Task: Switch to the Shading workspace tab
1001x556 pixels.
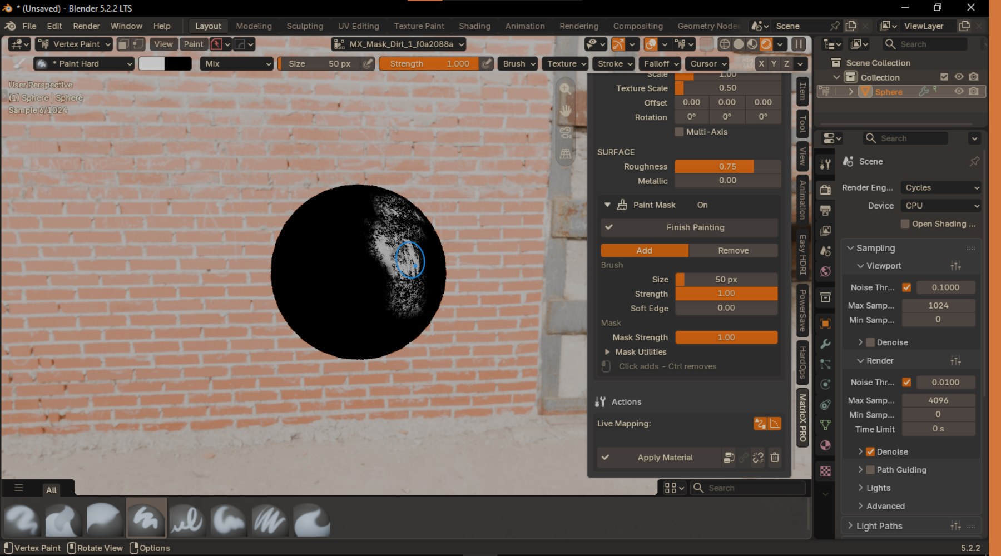Action: tap(474, 26)
